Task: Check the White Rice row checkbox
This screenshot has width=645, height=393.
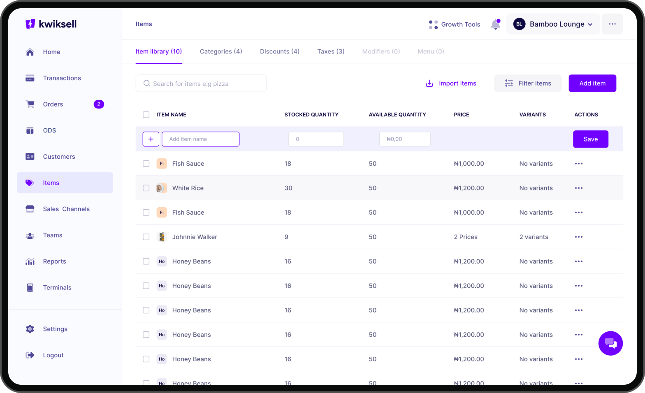Action: (x=146, y=188)
